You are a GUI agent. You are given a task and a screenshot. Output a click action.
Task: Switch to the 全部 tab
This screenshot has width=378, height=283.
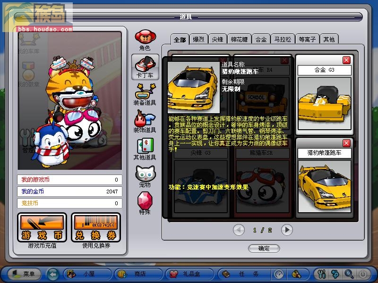click(x=180, y=40)
